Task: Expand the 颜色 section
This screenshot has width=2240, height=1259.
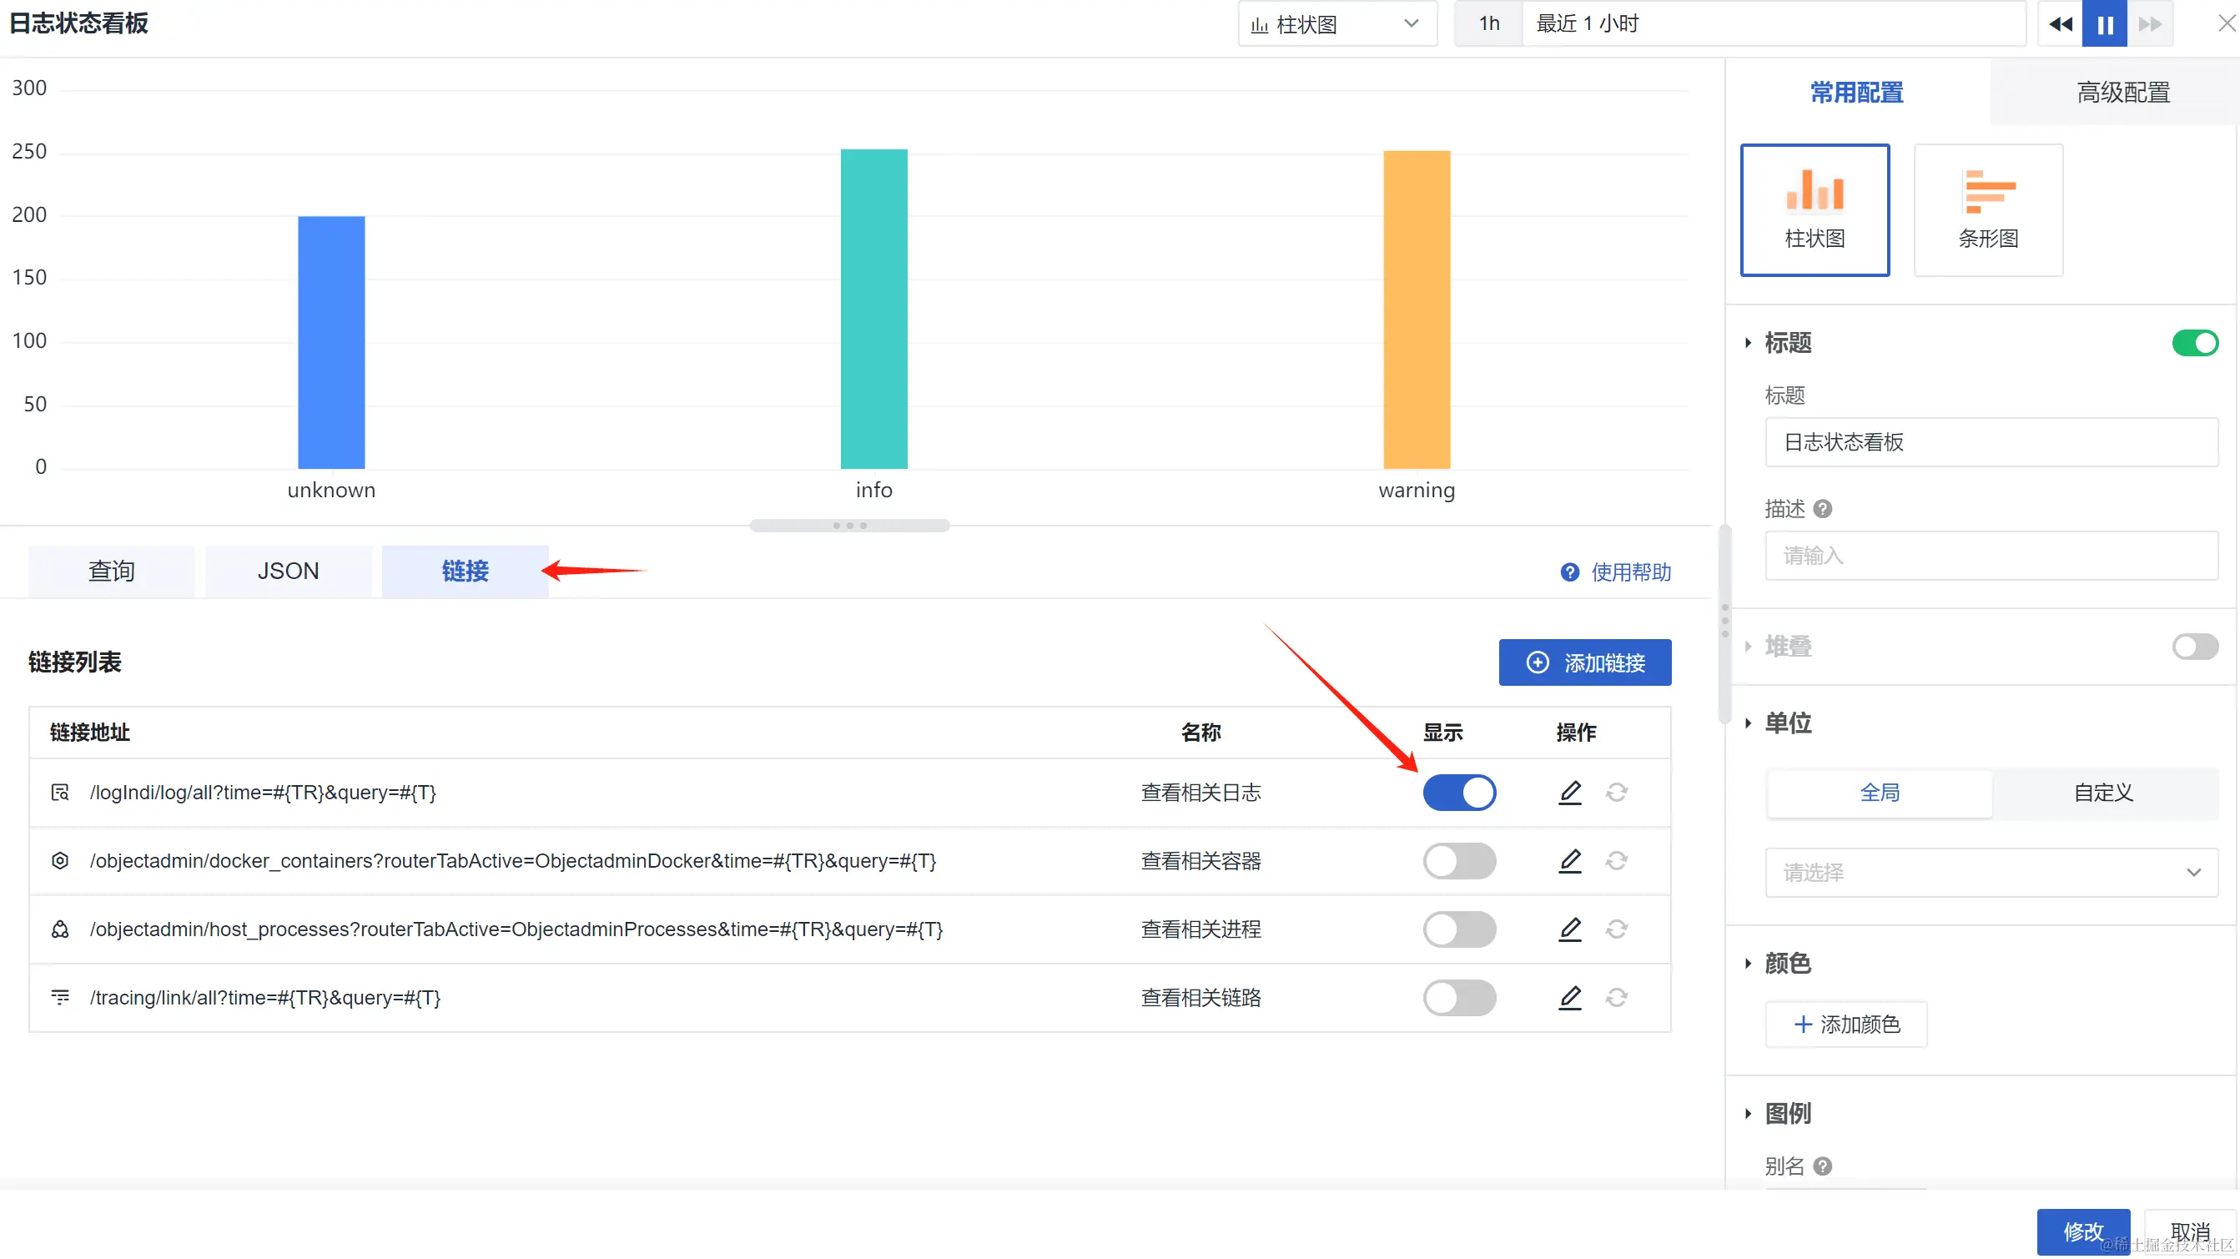Action: [1787, 963]
